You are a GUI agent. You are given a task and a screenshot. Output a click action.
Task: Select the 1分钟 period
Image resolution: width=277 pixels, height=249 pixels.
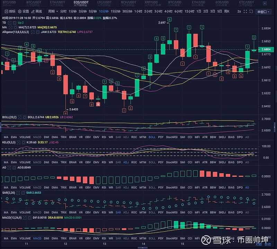click(72, 11)
